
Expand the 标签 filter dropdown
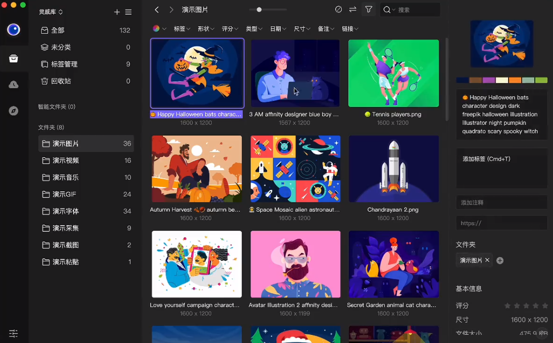point(182,29)
